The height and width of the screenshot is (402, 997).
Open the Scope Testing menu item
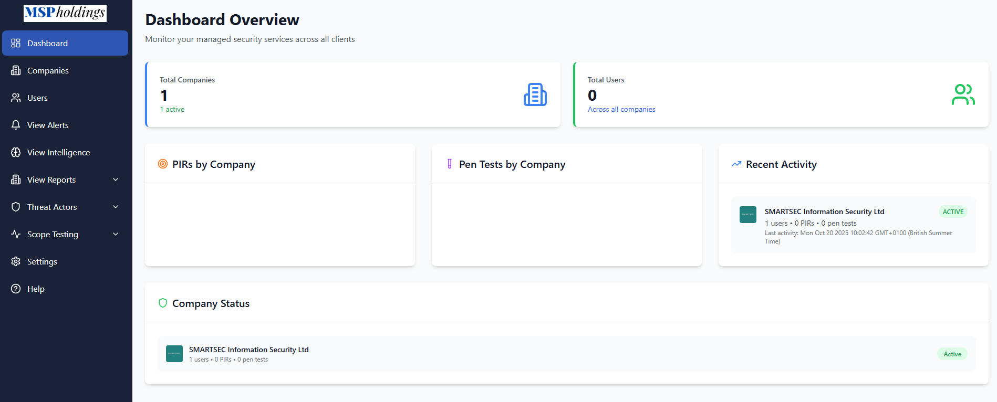click(x=53, y=234)
